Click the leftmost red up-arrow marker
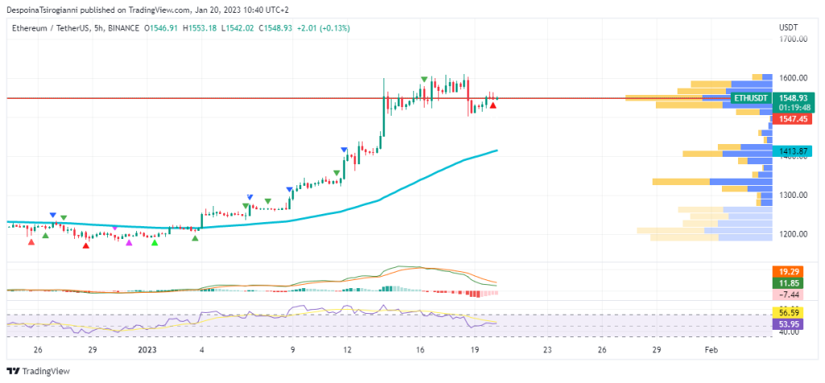The height and width of the screenshot is (383, 825). (x=31, y=241)
